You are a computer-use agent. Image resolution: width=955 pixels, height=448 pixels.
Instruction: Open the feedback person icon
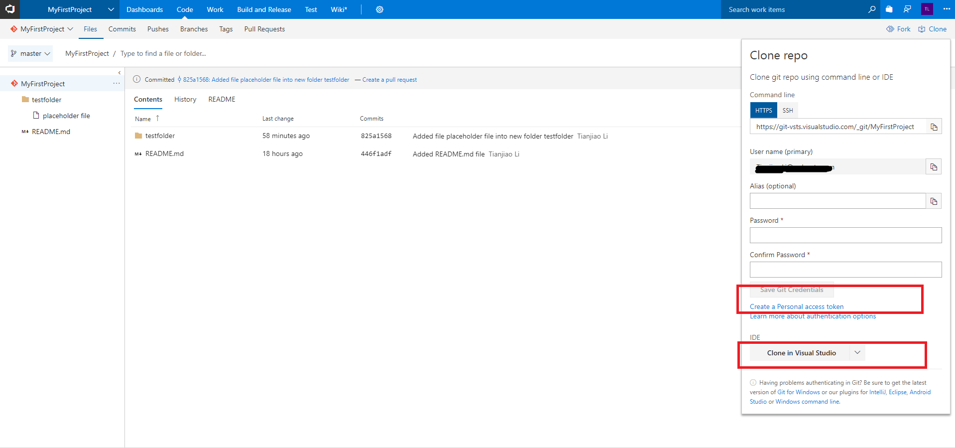(907, 9)
